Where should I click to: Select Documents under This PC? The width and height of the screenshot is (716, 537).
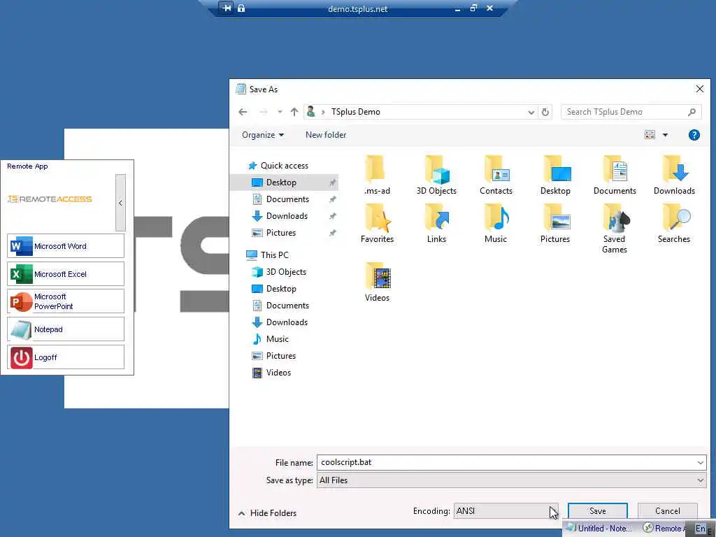click(x=287, y=306)
